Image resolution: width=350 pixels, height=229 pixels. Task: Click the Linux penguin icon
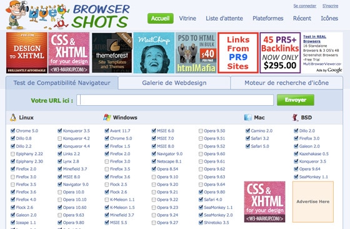pos(13,117)
